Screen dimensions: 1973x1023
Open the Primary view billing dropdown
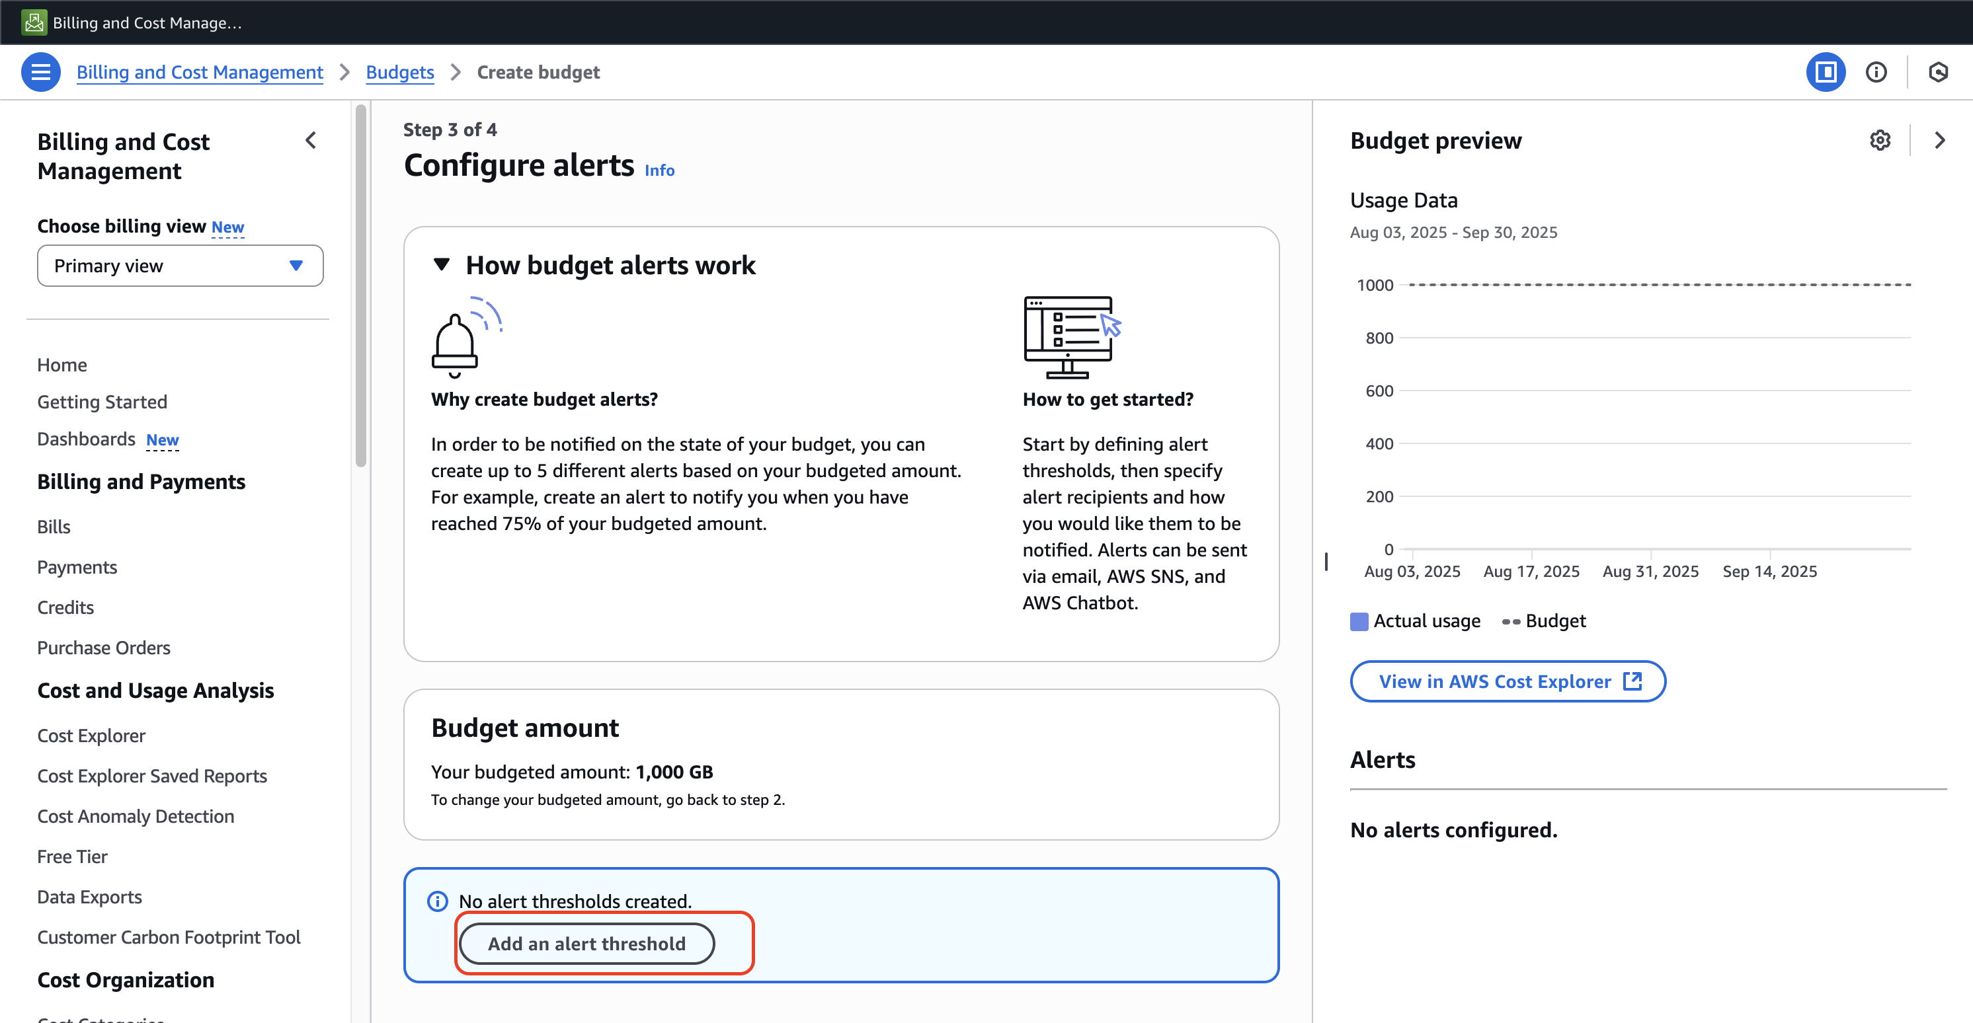[180, 266]
